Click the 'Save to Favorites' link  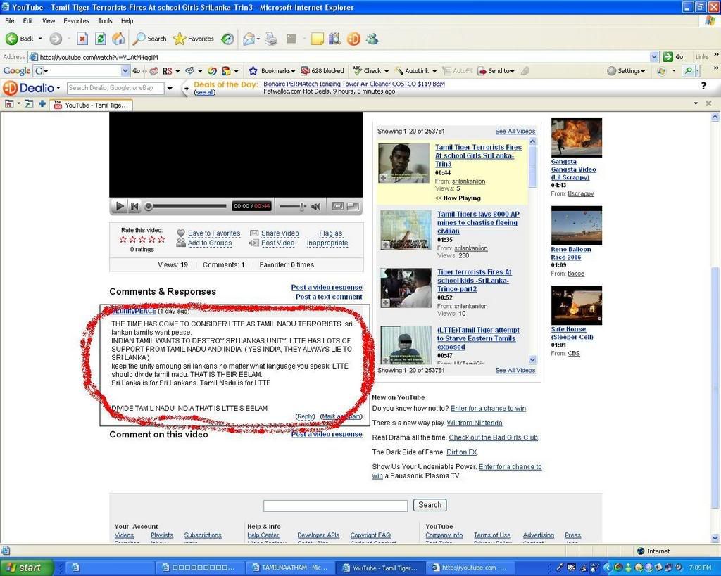tap(213, 233)
